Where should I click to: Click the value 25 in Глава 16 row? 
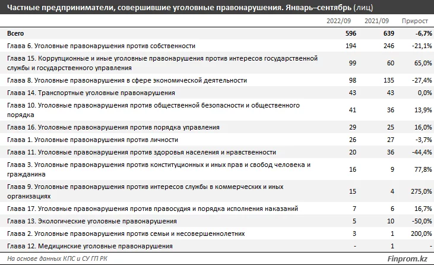(390, 127)
